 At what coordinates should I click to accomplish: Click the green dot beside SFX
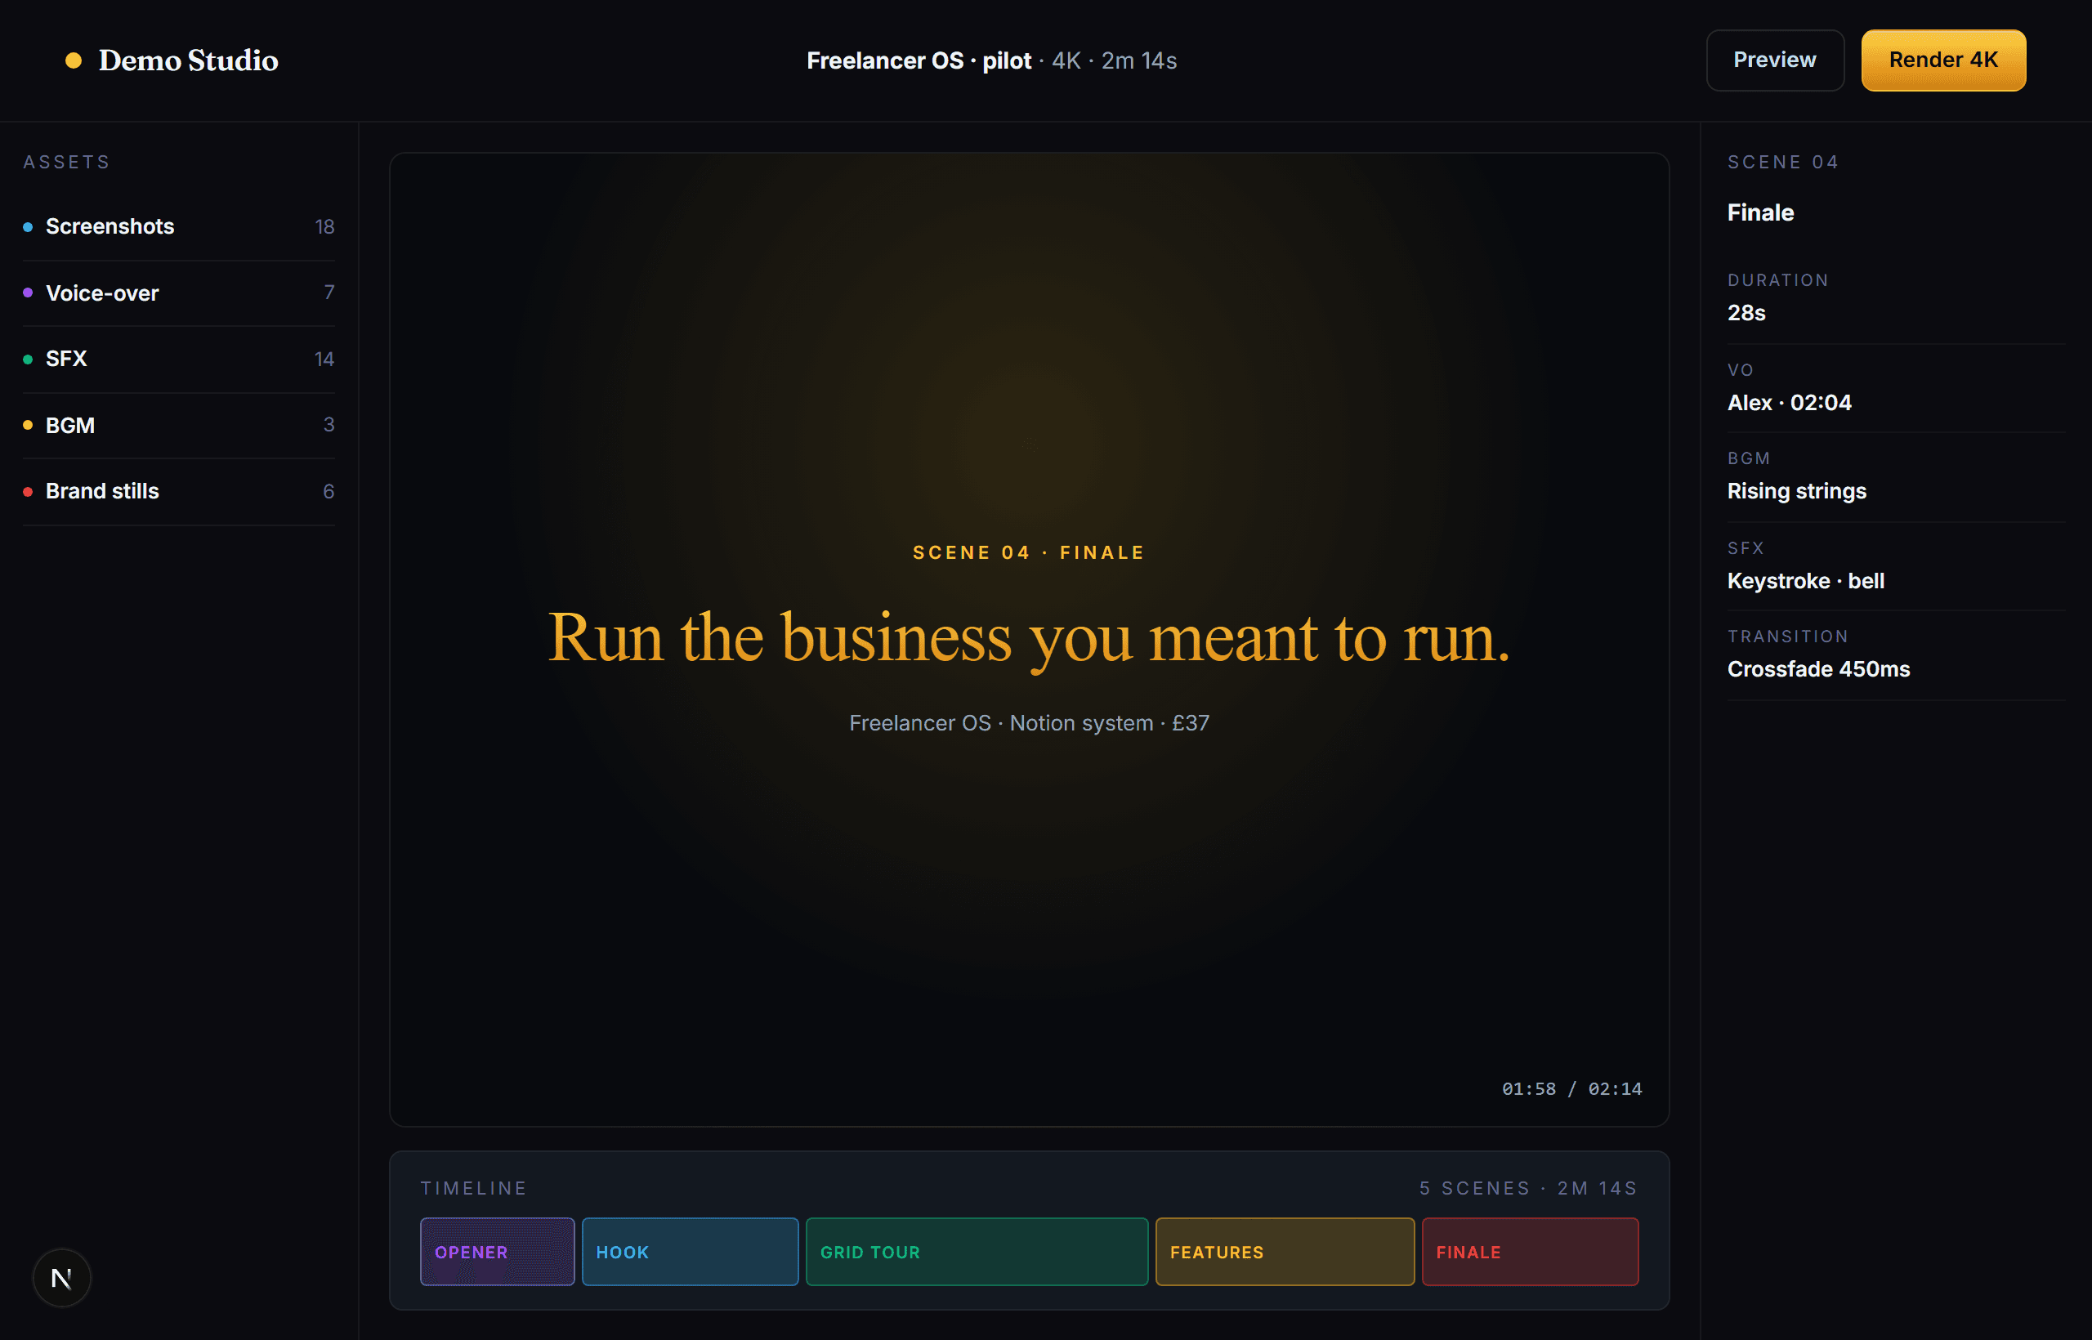[28, 360]
